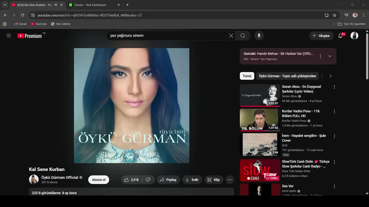The width and height of the screenshot is (369, 207).
Task: Open the YouTube guide hamburger menu
Action: click(x=9, y=36)
